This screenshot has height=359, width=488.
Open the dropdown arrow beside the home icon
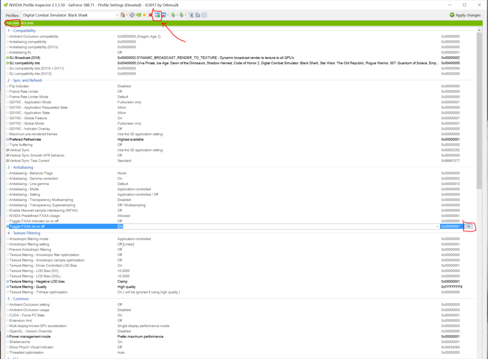coord(127,15)
